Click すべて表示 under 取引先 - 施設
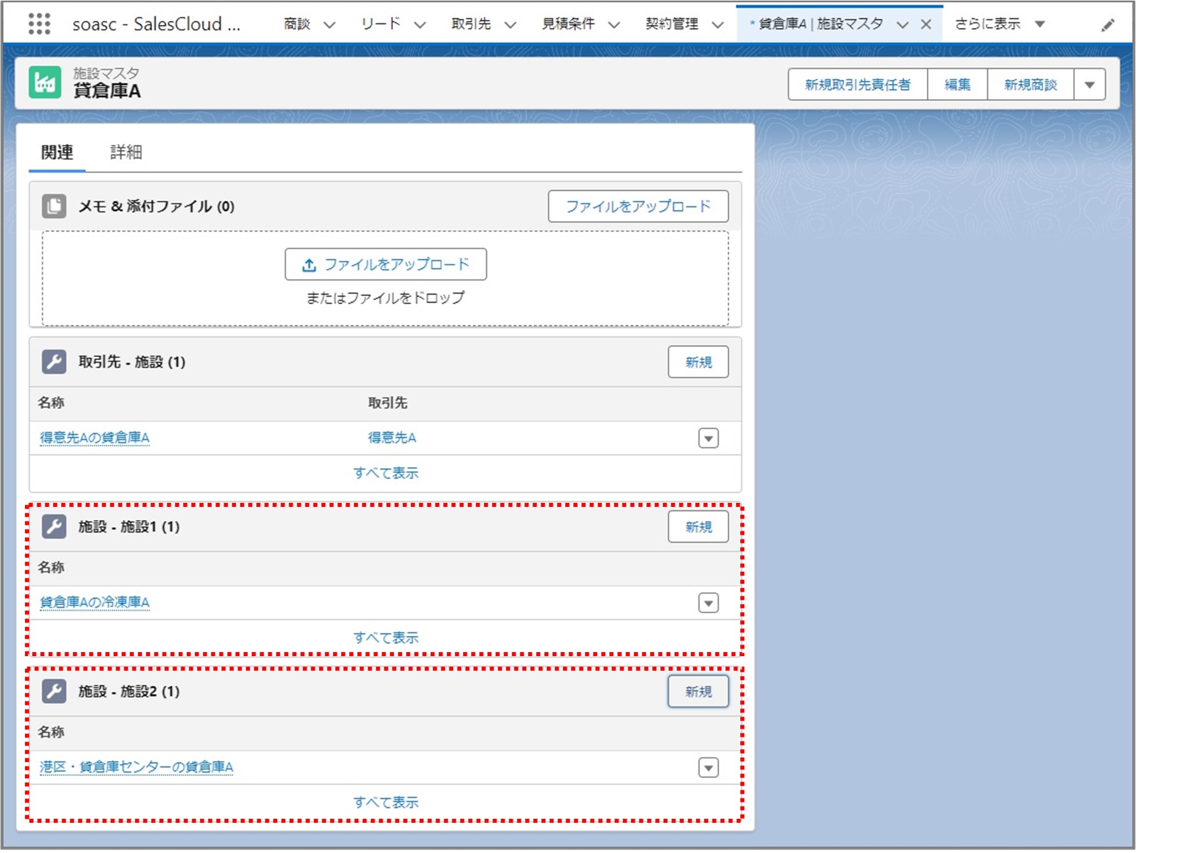The image size is (1177, 853). click(x=386, y=473)
